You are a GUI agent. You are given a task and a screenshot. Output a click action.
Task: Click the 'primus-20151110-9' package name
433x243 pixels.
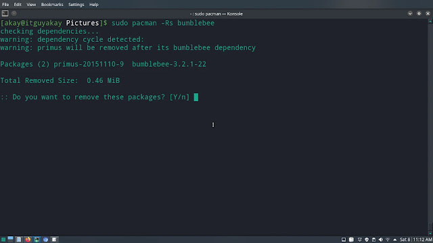(89, 64)
